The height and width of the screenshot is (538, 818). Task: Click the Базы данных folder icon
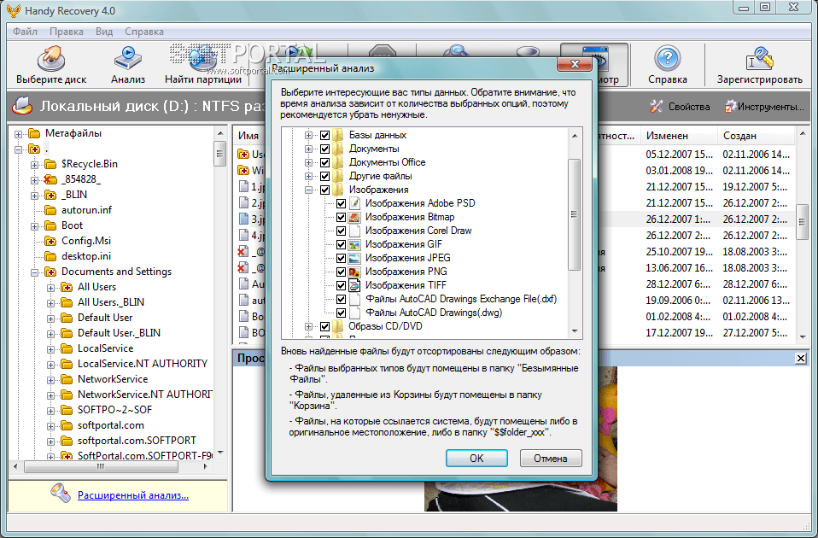[x=338, y=135]
